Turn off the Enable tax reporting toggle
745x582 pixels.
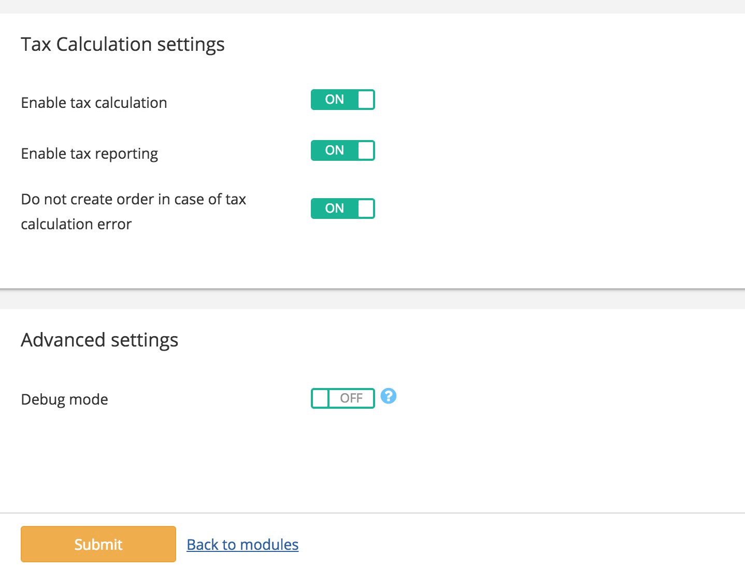pyautogui.click(x=342, y=150)
